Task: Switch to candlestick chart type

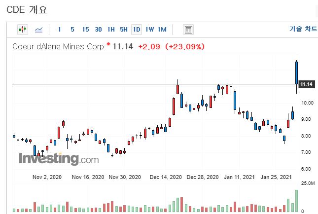Action: [x=23, y=30]
